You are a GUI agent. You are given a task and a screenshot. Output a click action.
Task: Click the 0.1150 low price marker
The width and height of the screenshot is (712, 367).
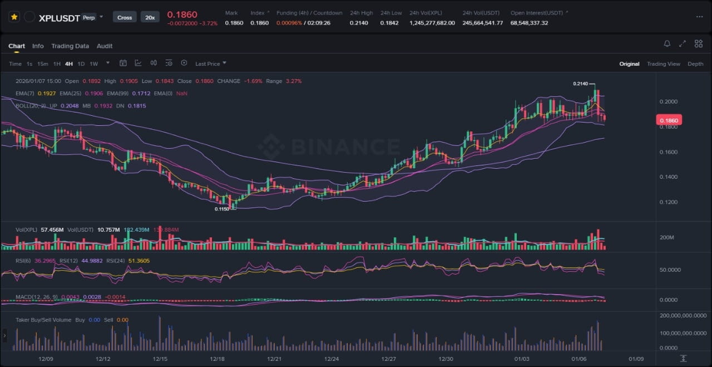(x=221, y=209)
